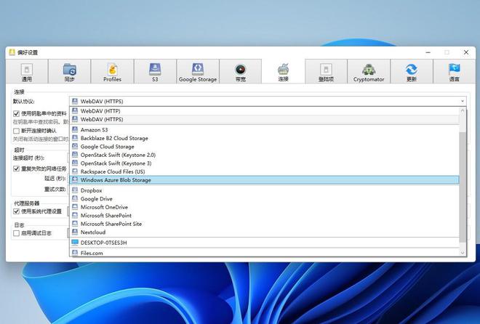Enable 启用调试日志 checkbox

[x=16, y=233]
